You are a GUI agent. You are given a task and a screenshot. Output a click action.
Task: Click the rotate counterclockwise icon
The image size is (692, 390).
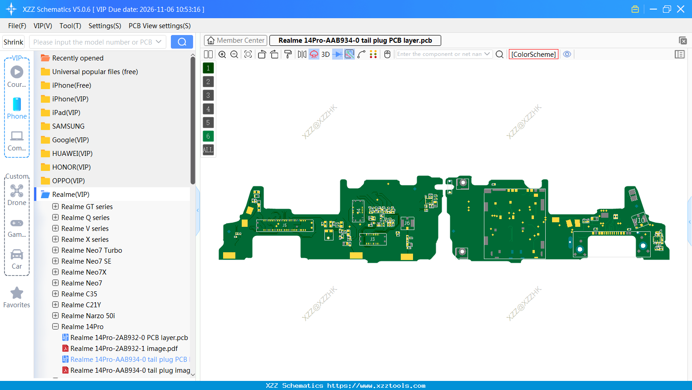(263, 54)
